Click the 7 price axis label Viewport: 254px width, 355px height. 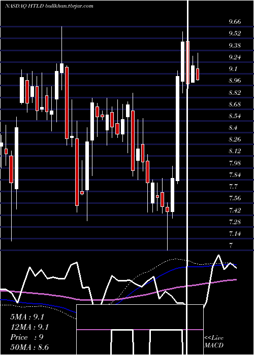pos(231,245)
